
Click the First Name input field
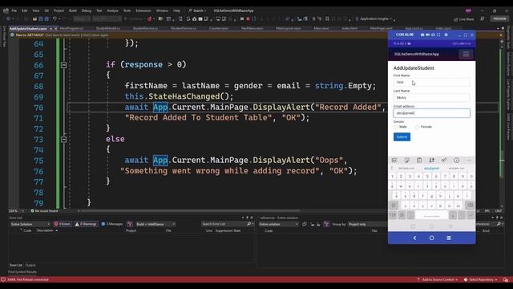[x=431, y=82]
